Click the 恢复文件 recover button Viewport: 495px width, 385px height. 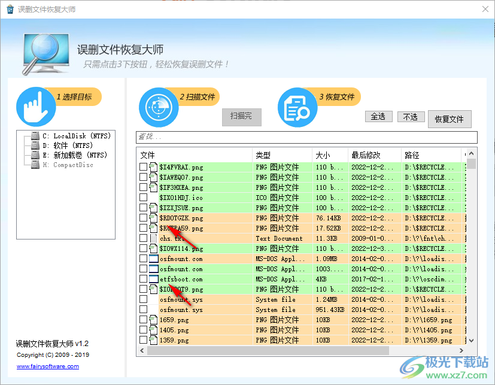(x=450, y=119)
